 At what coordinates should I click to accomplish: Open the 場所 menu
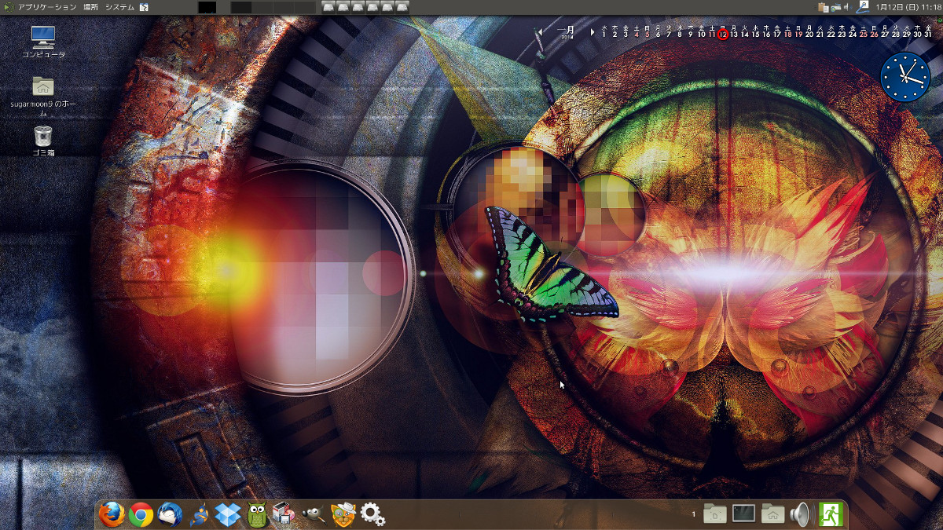click(x=90, y=7)
